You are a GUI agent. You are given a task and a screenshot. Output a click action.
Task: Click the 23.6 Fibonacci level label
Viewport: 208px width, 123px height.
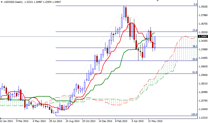pos(195,30)
